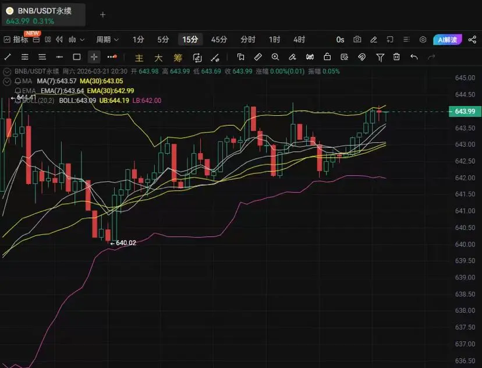
Task: Select the rectangle drawing tool
Action: 76,57
